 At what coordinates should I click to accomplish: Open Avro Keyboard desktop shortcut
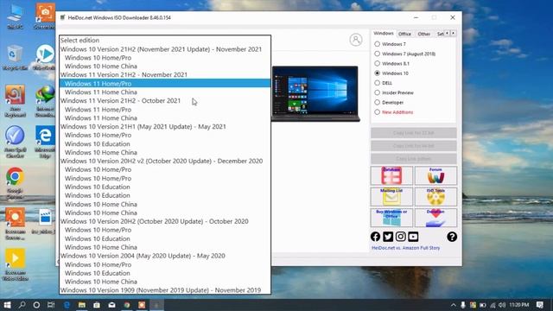click(x=15, y=101)
